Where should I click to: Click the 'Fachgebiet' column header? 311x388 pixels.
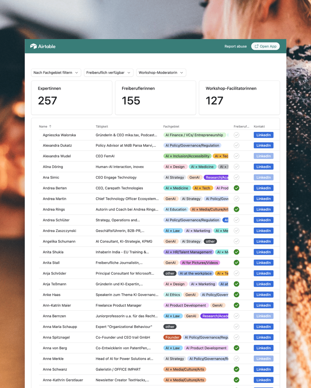point(171,126)
